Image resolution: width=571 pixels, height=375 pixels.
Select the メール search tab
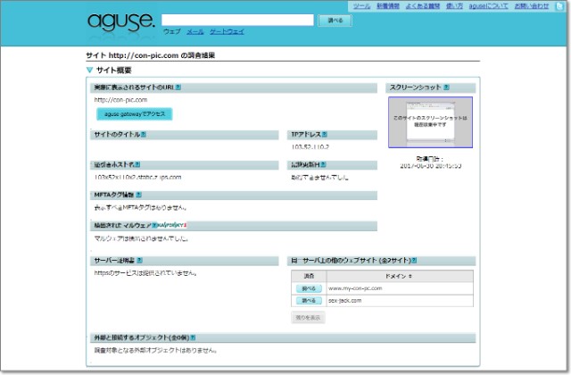click(194, 31)
